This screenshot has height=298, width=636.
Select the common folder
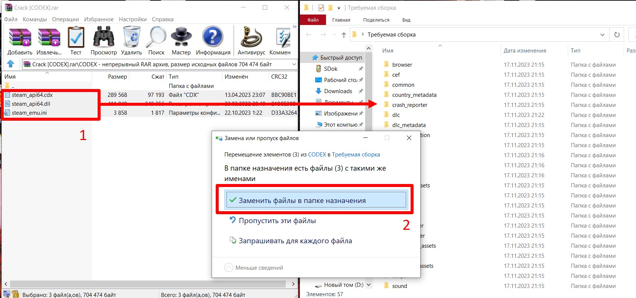[x=399, y=85]
